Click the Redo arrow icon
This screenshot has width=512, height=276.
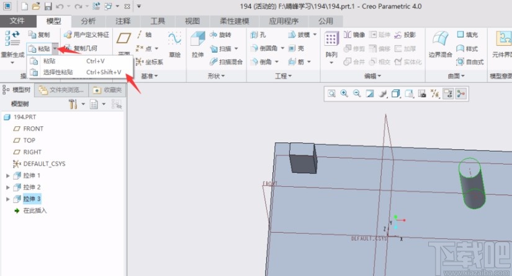78,6
